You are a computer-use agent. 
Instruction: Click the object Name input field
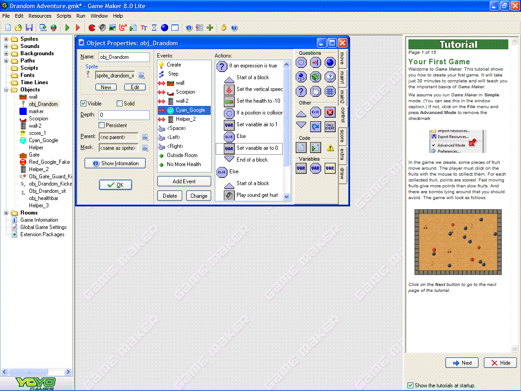click(x=124, y=57)
